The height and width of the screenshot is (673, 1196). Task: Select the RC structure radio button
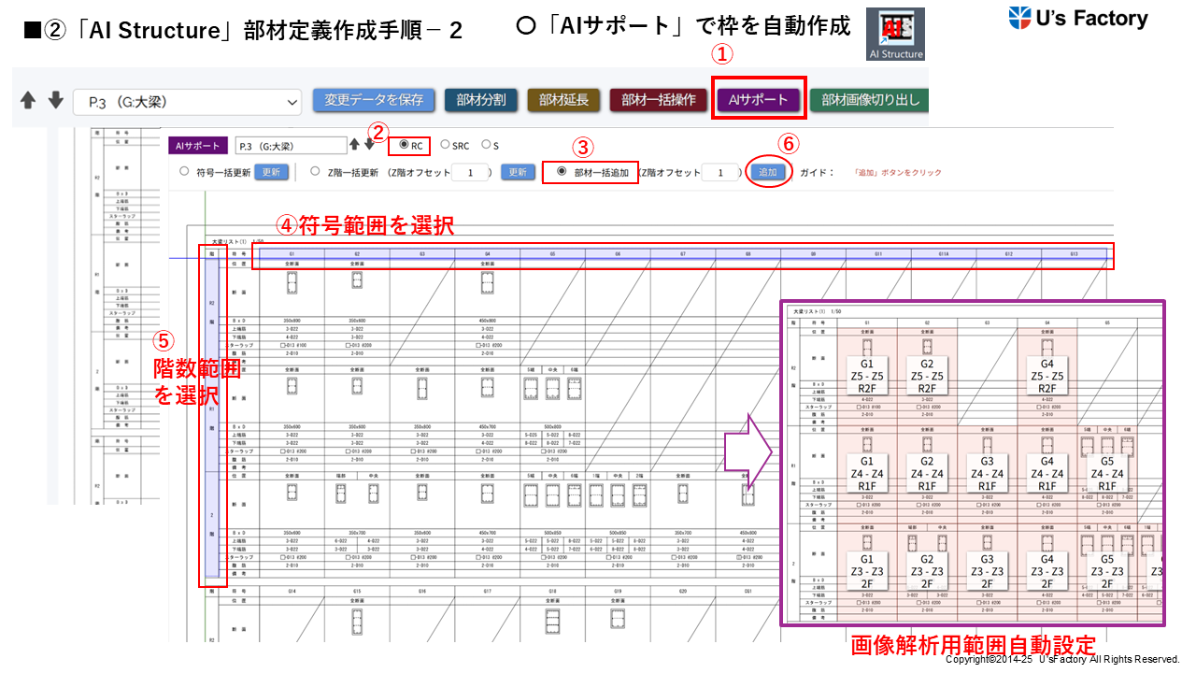tap(404, 146)
